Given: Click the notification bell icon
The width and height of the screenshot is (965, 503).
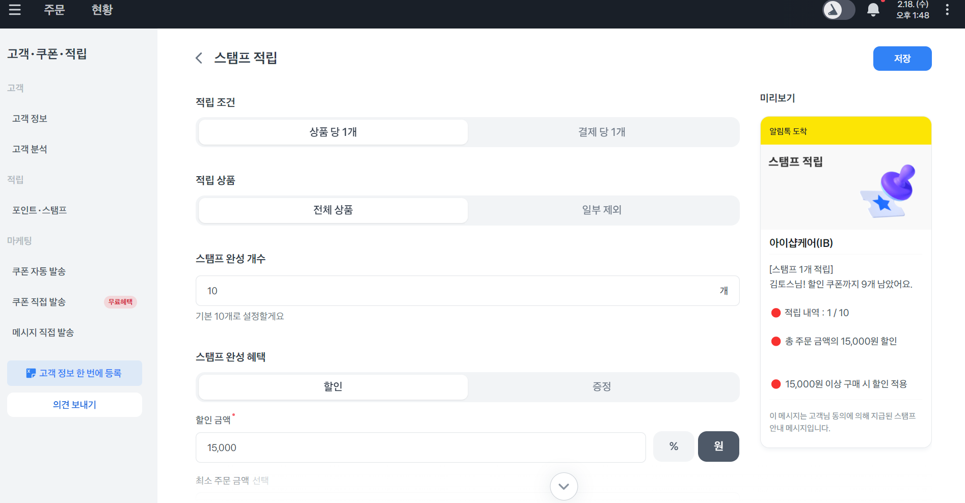Looking at the screenshot, I should click(x=873, y=10).
